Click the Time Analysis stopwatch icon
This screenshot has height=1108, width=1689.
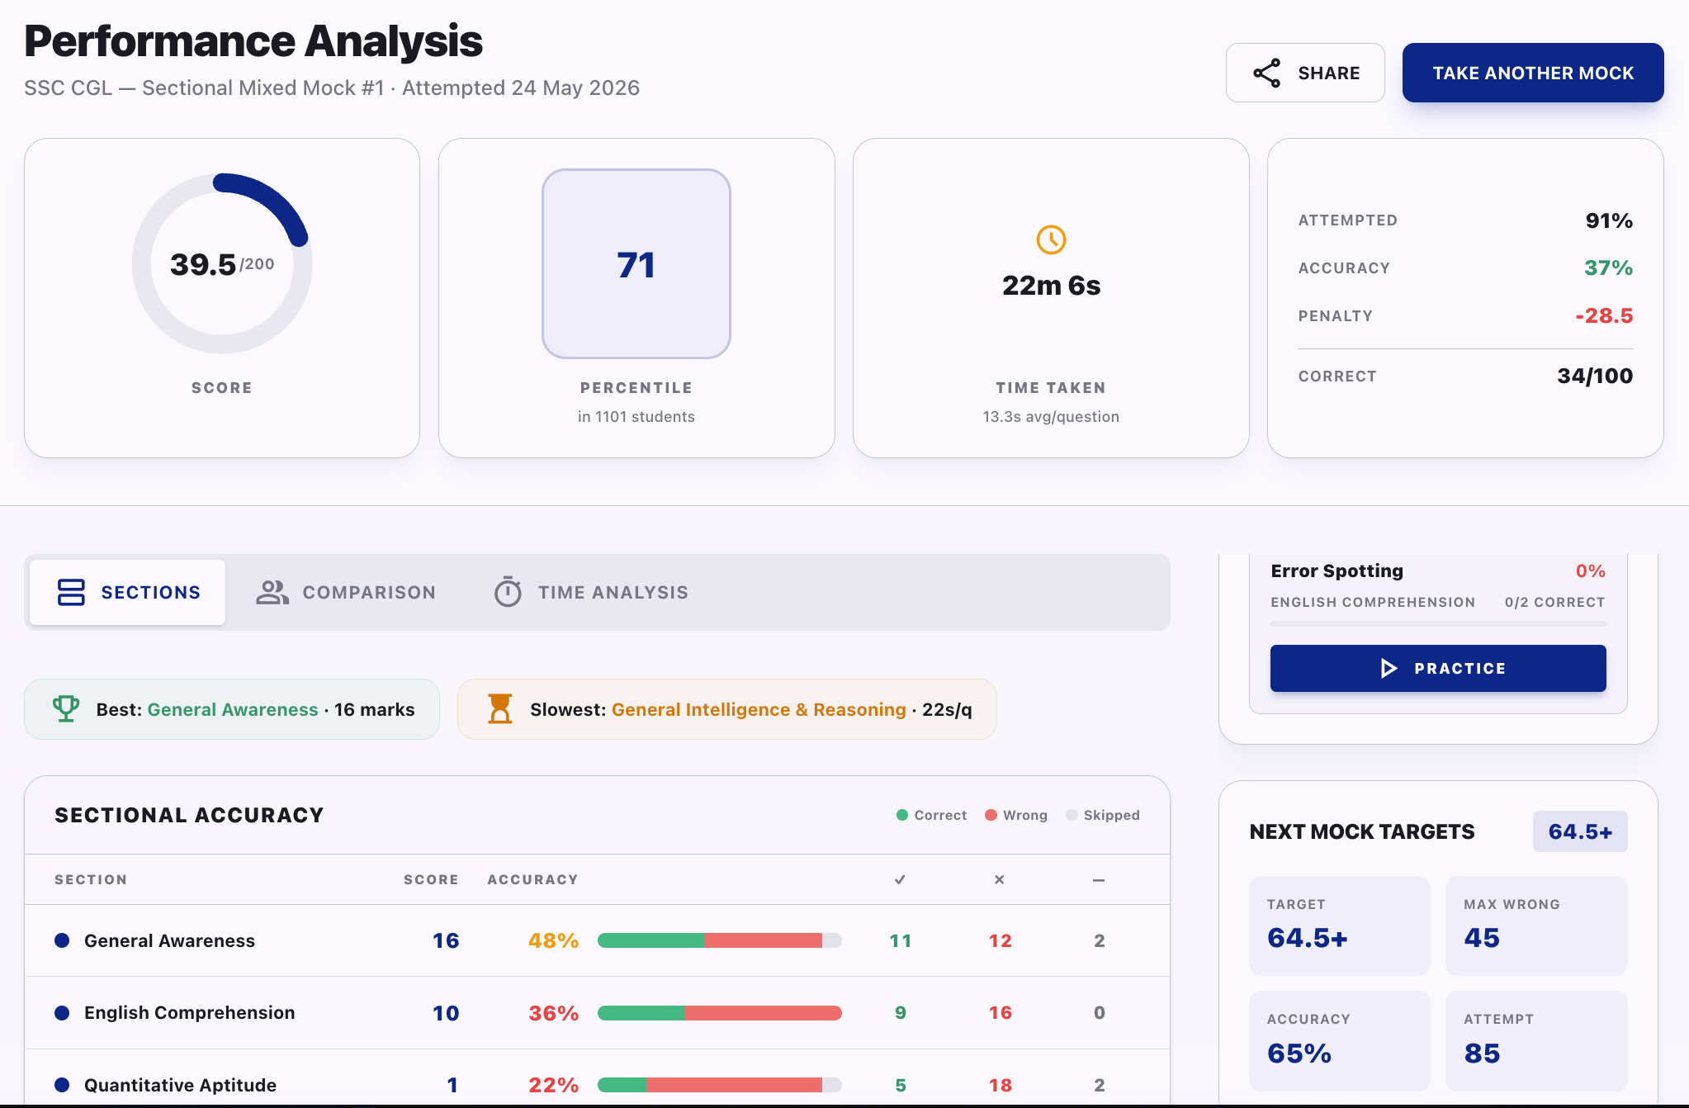pyautogui.click(x=508, y=592)
